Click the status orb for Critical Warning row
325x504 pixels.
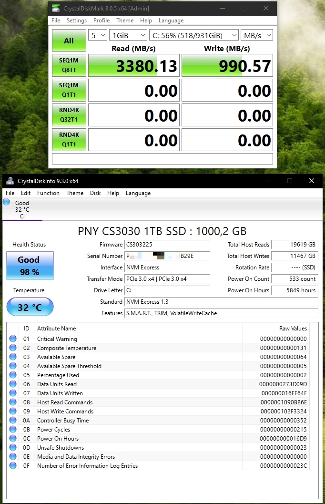tap(13, 339)
